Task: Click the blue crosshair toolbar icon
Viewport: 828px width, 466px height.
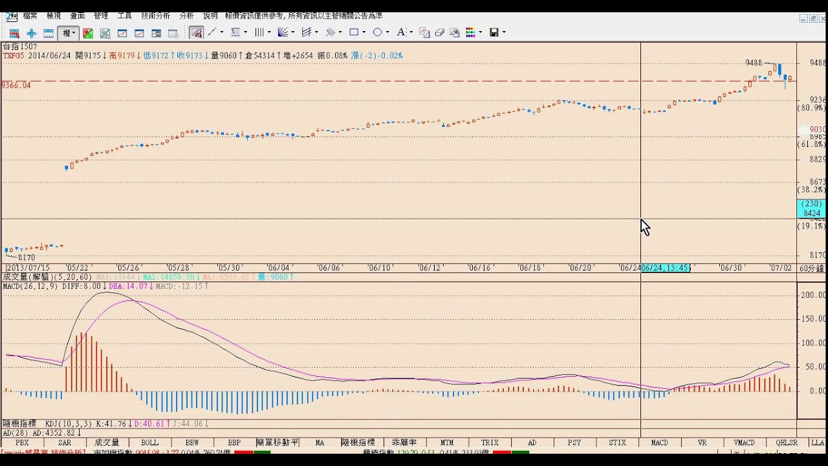Action: coord(31,33)
